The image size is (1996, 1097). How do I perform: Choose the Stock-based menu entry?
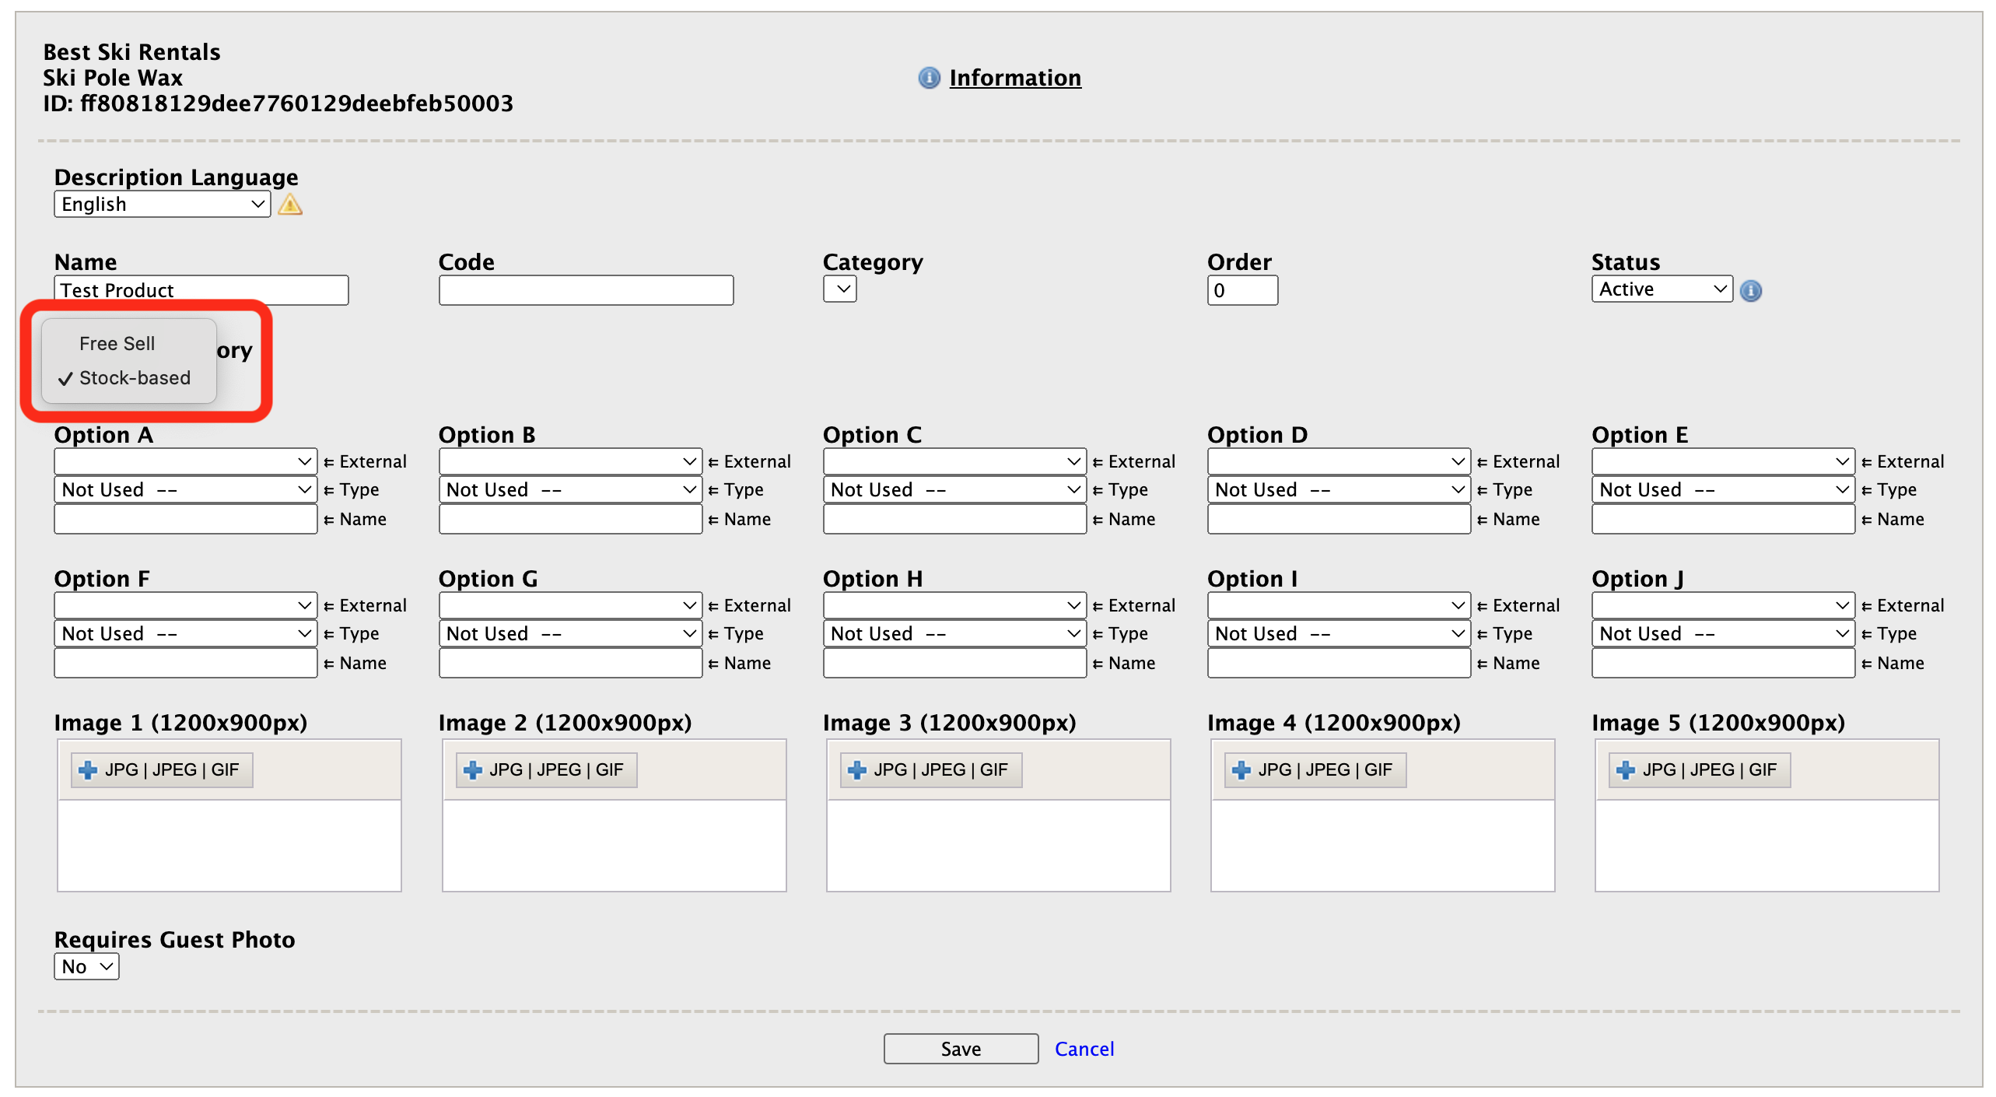point(135,377)
